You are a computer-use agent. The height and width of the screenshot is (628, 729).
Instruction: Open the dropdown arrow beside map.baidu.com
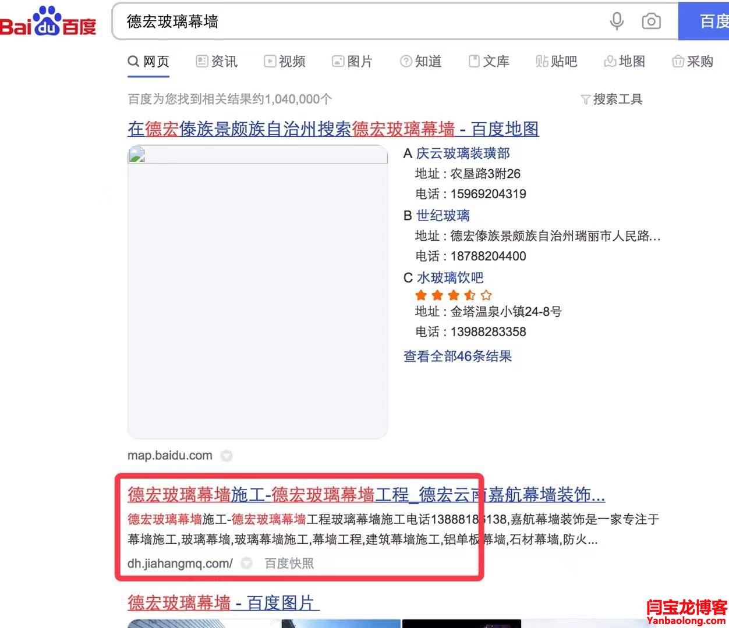[x=227, y=456]
